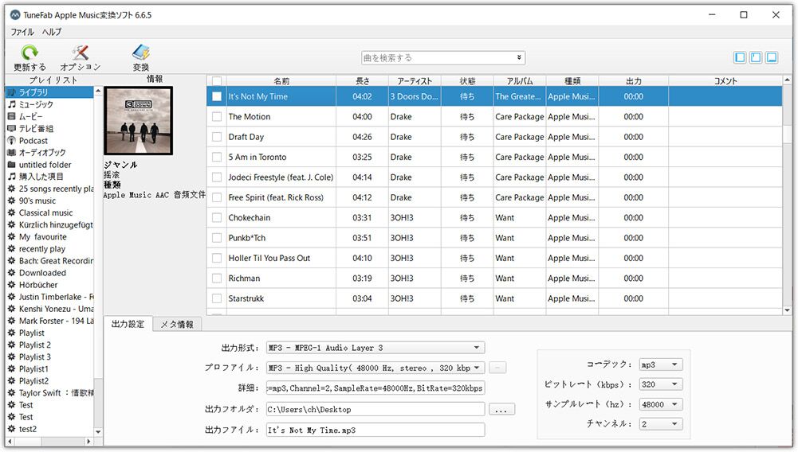This screenshot has width=798, height=452.
Task: Check the Free Spirit track checkbox
Action: click(217, 197)
